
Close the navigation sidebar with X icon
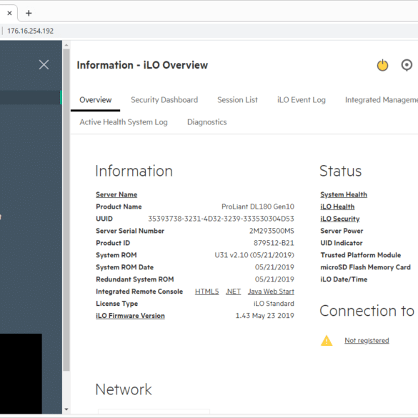point(44,64)
